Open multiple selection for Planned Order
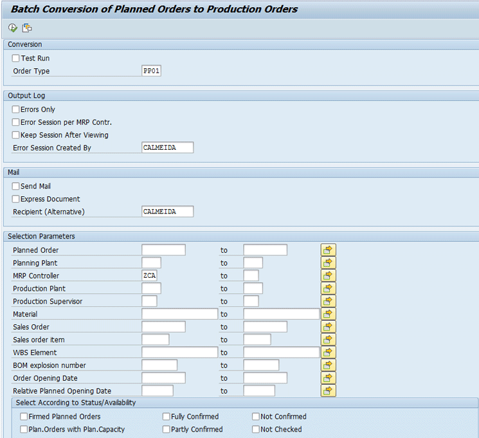This screenshot has width=479, height=438. (x=329, y=250)
